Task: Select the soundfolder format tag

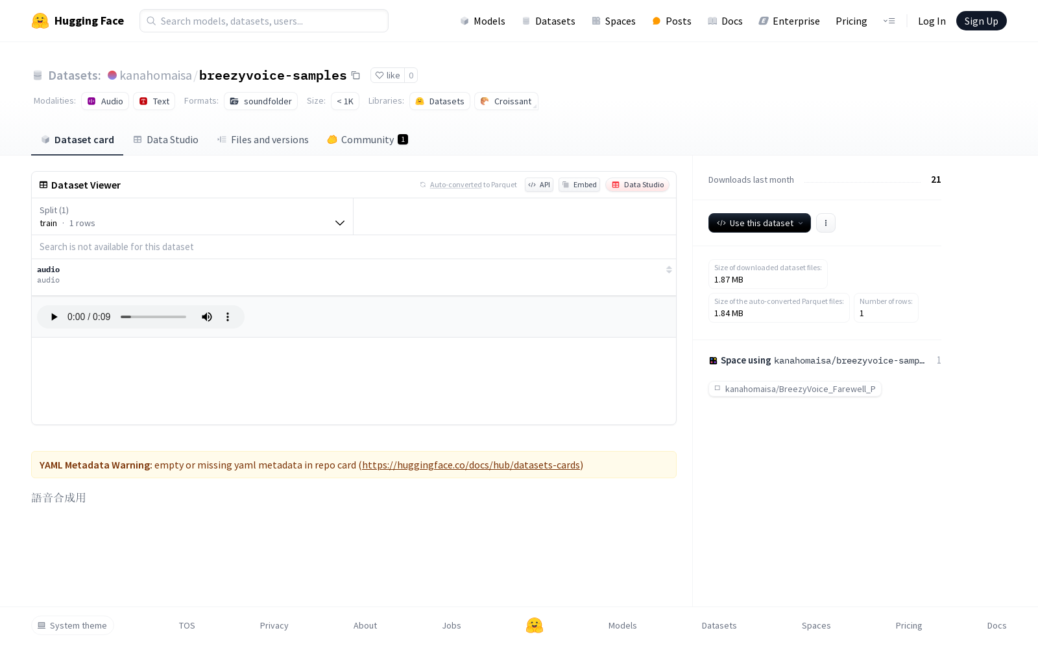Action: tap(261, 101)
